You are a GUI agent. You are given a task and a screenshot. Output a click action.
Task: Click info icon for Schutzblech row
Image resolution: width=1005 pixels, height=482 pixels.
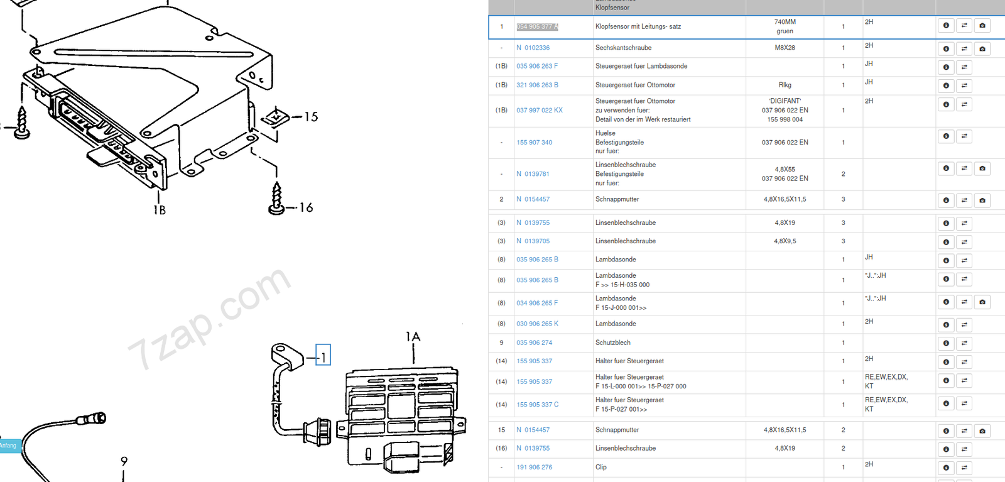[x=946, y=343]
